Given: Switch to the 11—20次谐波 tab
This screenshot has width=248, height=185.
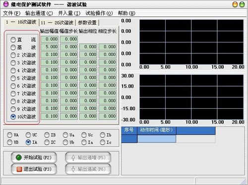Looking at the screenshot, I should click(57, 23).
